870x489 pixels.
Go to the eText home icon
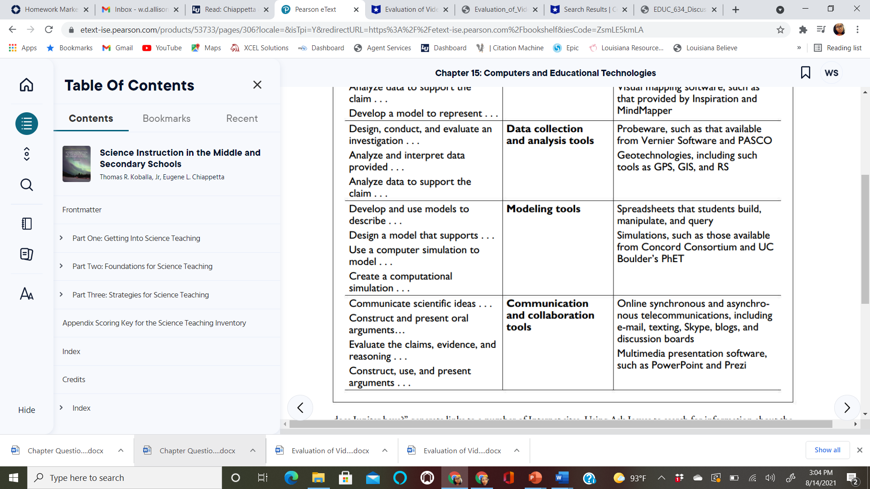(26, 85)
